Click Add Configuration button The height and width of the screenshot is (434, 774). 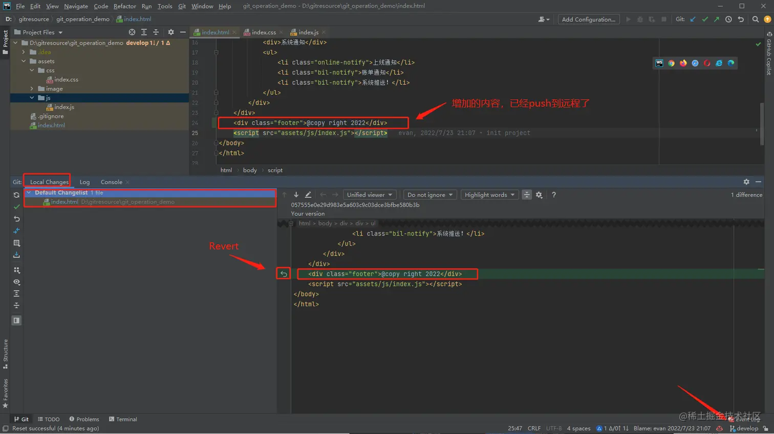click(x=589, y=19)
